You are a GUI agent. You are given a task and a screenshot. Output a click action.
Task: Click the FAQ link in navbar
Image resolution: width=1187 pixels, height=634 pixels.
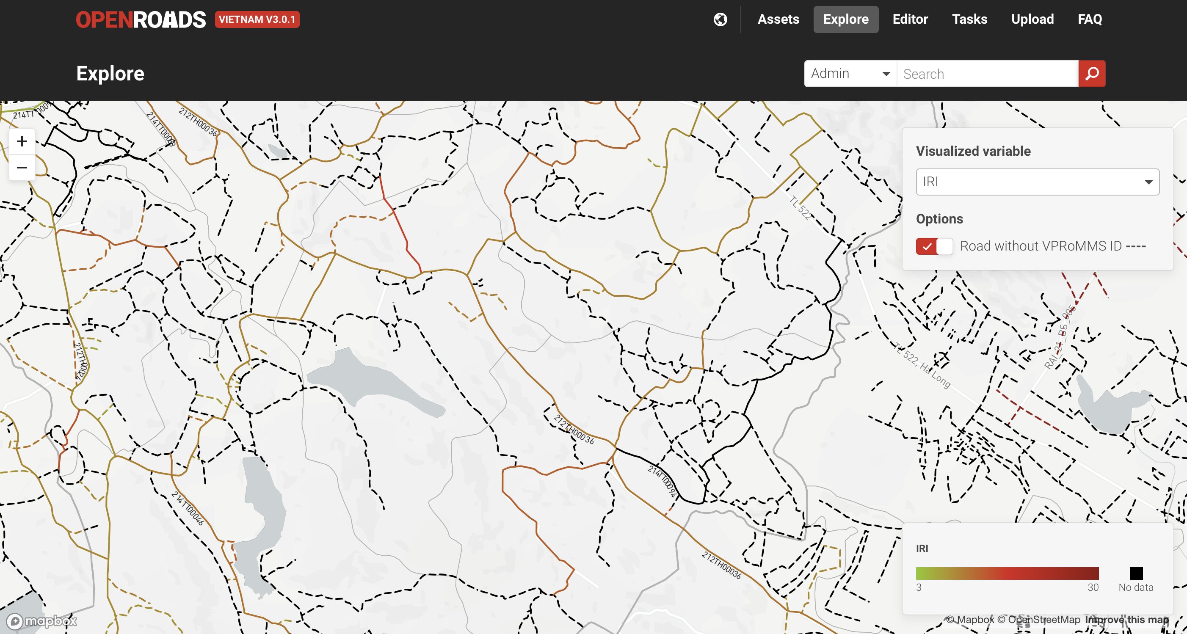[1090, 19]
